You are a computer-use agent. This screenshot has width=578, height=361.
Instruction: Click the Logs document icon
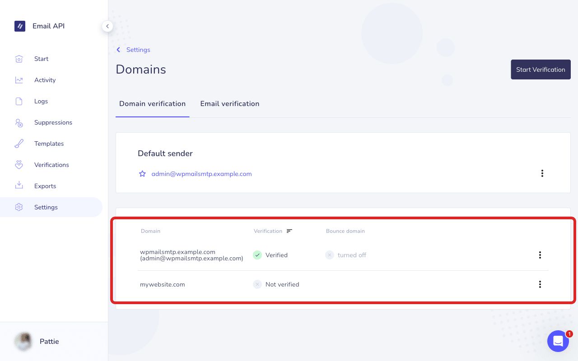[19, 101]
